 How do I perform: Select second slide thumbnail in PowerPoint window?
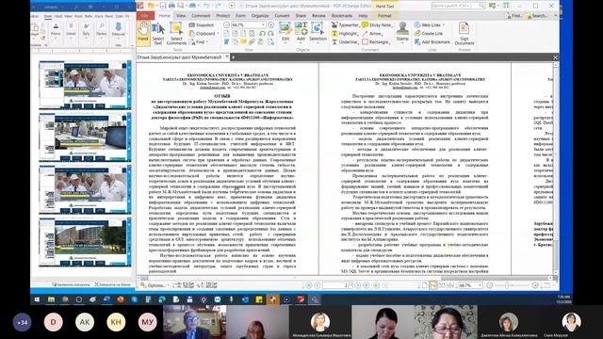(x=85, y=137)
